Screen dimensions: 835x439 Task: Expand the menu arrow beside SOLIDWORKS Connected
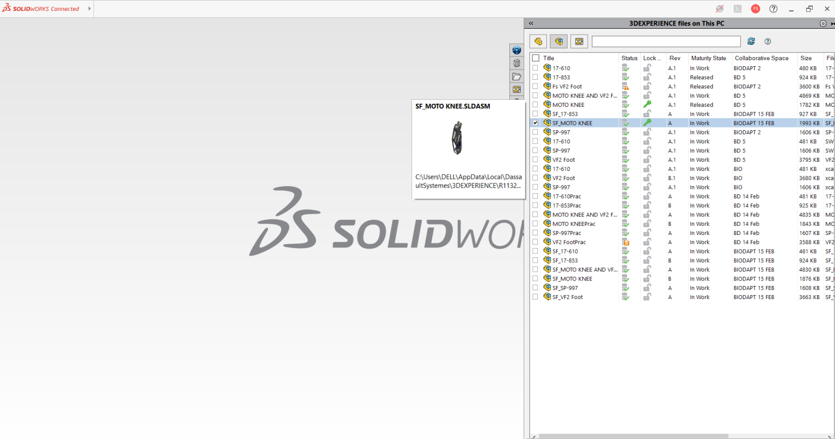pyautogui.click(x=90, y=9)
